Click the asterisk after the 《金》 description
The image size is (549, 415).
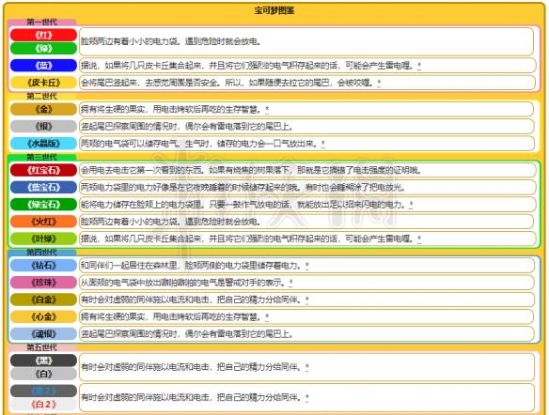click(267, 110)
